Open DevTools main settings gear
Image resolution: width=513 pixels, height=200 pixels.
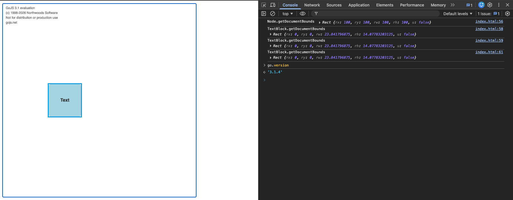(490, 5)
